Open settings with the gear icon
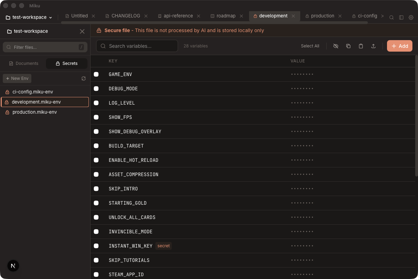This screenshot has width=418, height=279. click(411, 17)
